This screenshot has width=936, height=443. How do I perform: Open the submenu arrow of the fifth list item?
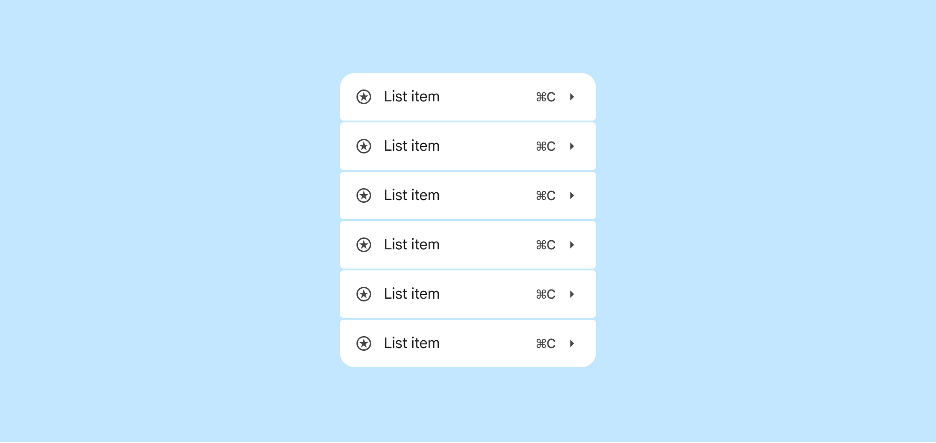[x=572, y=294]
